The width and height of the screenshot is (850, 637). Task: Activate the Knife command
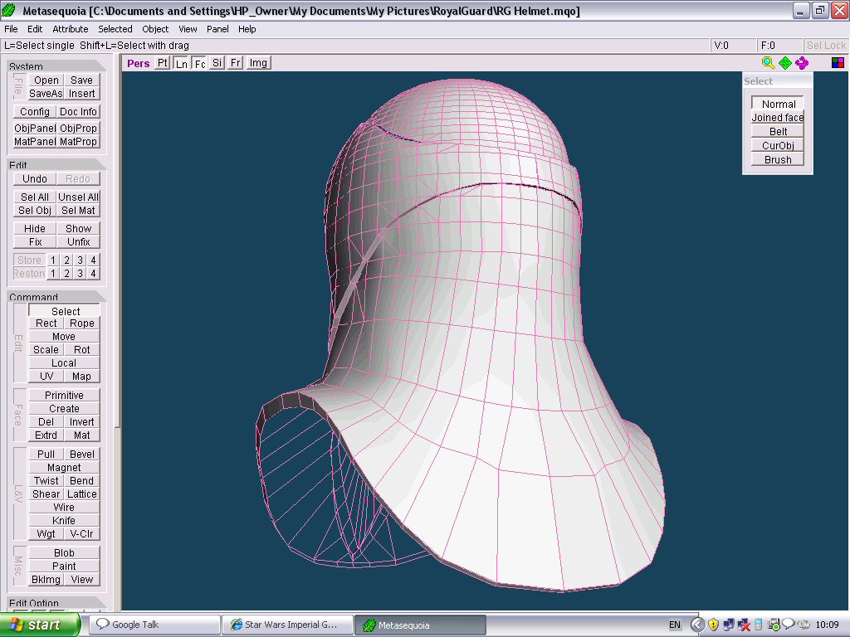pos(64,521)
